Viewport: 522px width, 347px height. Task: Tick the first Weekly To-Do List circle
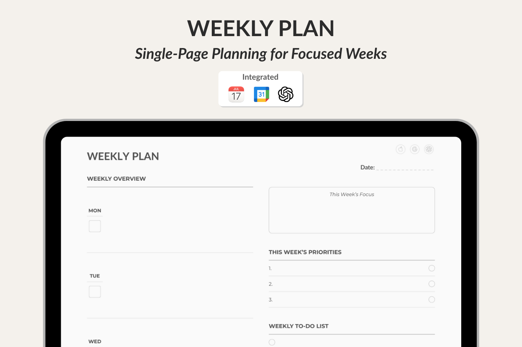[272, 342]
